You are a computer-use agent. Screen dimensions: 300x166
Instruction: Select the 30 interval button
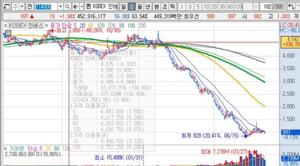(222, 7)
